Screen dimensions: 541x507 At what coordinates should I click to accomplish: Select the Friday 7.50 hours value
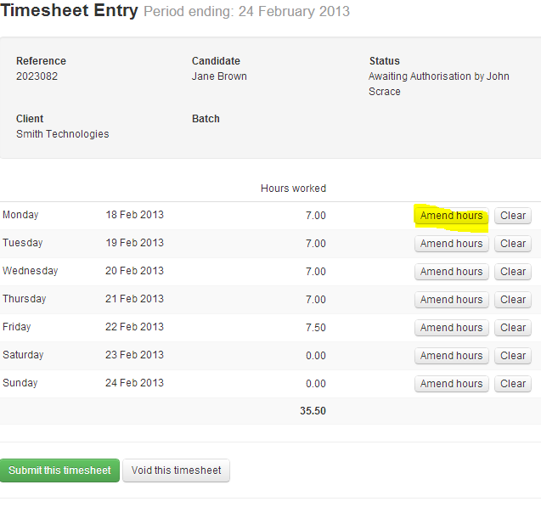tap(316, 328)
